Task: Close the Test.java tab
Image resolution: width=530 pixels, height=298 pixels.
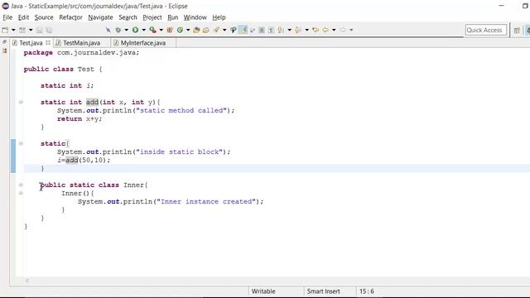Action: point(48,43)
